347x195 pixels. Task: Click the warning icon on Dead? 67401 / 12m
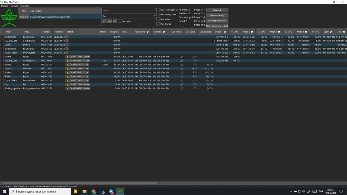pyautogui.click(x=68, y=65)
